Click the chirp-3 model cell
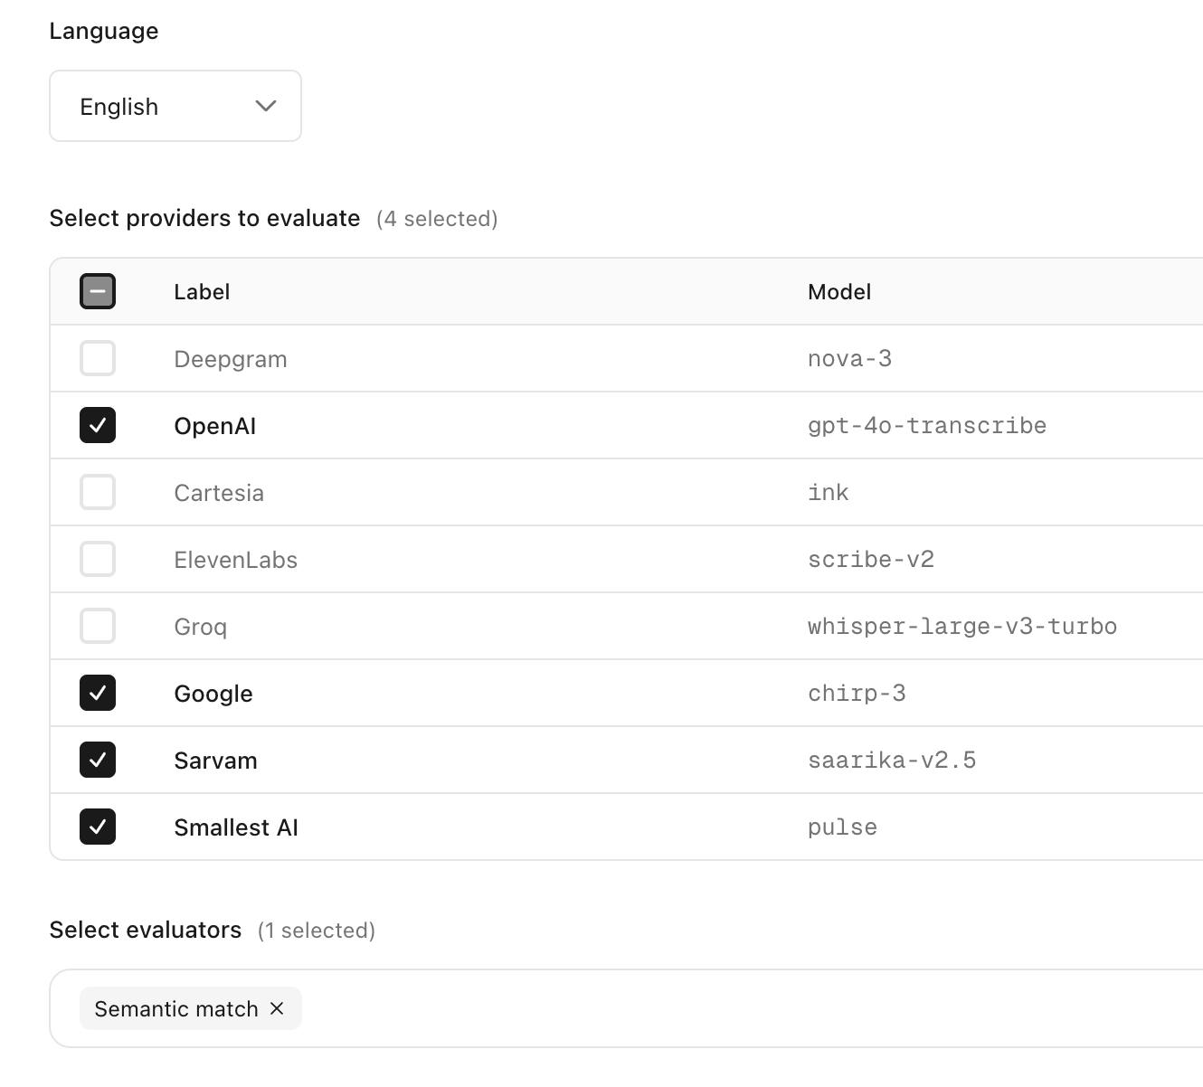Image resolution: width=1203 pixels, height=1087 pixels. click(857, 694)
